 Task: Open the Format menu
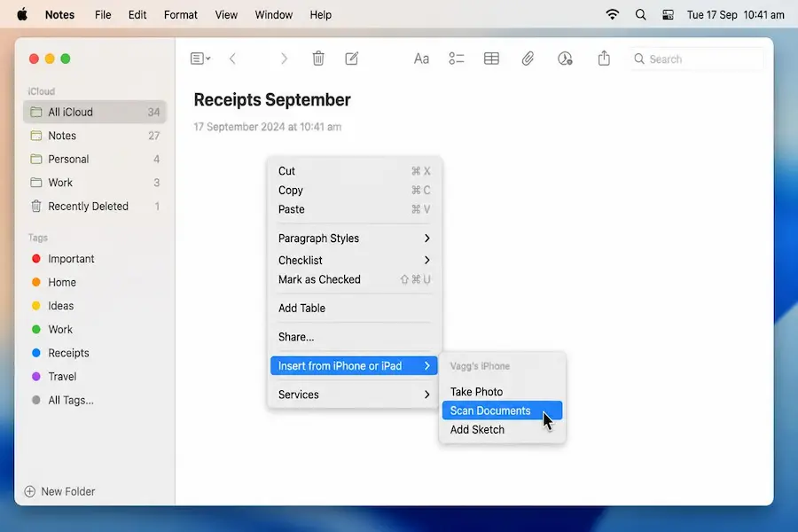[181, 15]
